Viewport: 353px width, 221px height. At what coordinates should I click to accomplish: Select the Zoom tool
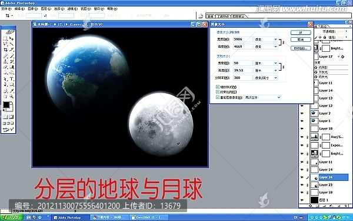[x=12, y=97]
